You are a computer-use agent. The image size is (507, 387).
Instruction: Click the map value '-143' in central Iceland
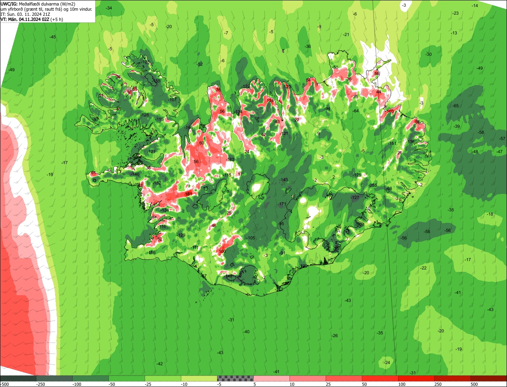click(x=284, y=180)
